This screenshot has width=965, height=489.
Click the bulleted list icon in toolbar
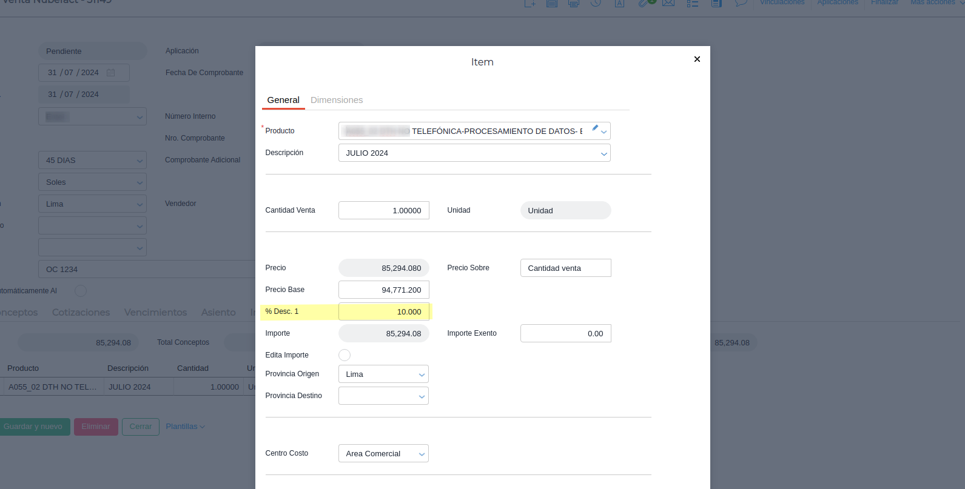point(693,3)
